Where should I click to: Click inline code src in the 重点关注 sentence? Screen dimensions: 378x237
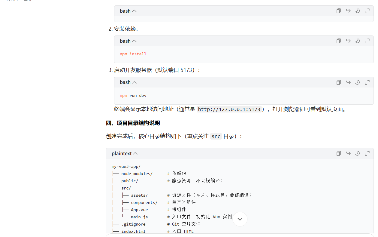[x=216, y=136]
